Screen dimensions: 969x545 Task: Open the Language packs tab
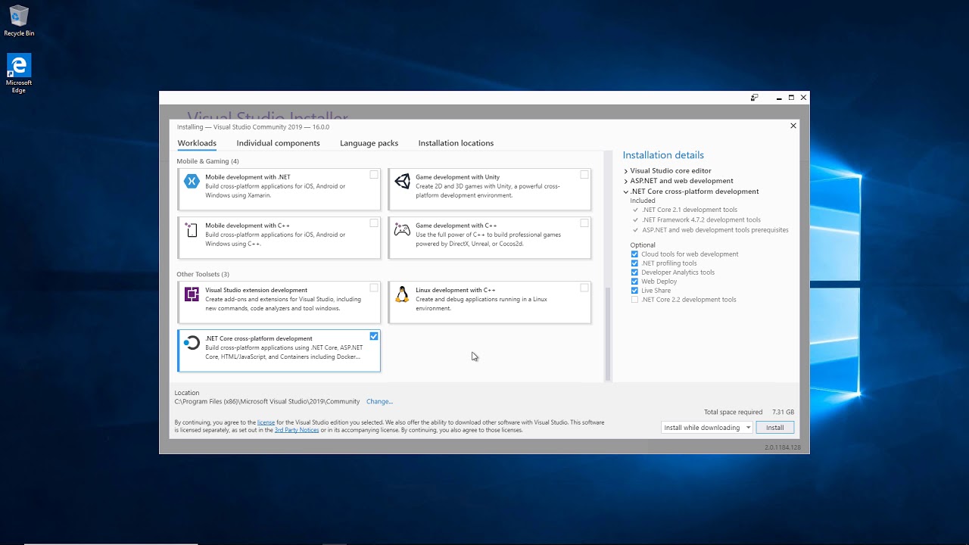pos(369,143)
